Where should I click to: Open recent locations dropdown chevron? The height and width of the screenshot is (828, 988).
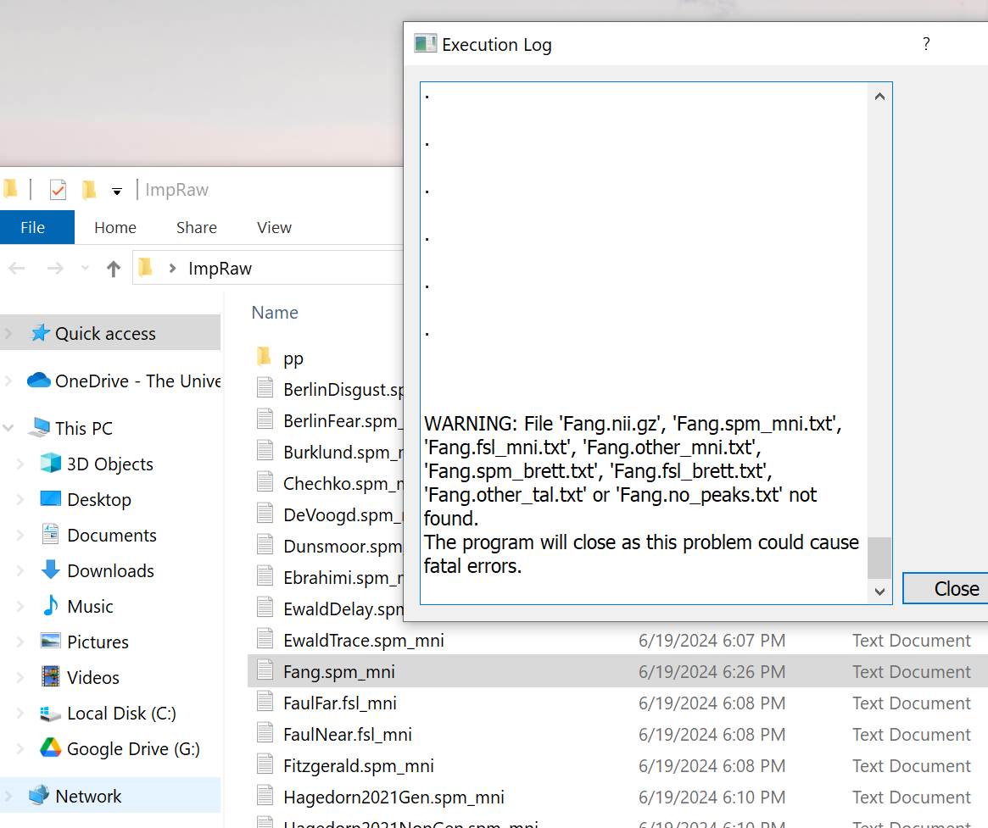click(x=85, y=269)
